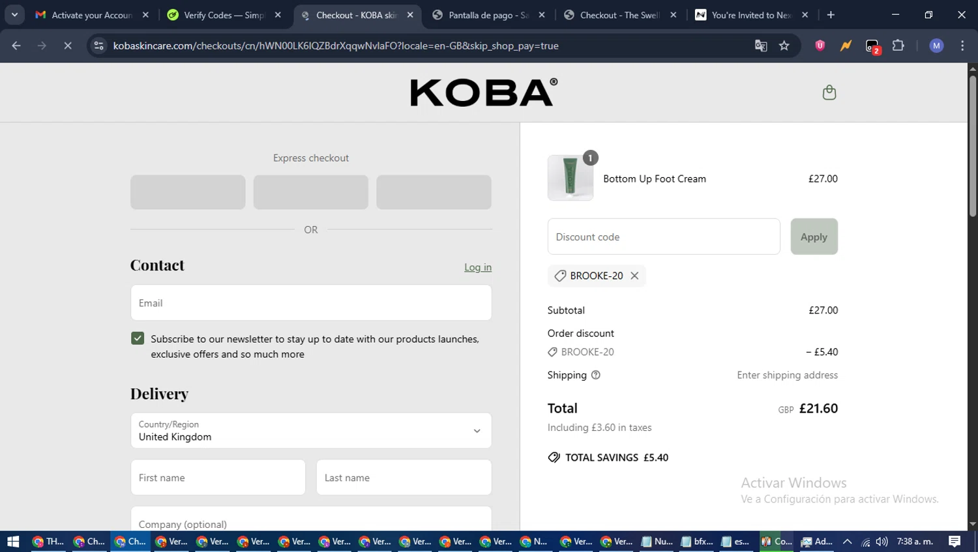This screenshot has width=978, height=552.
Task: Click the third express checkout button
Action: pos(434,192)
